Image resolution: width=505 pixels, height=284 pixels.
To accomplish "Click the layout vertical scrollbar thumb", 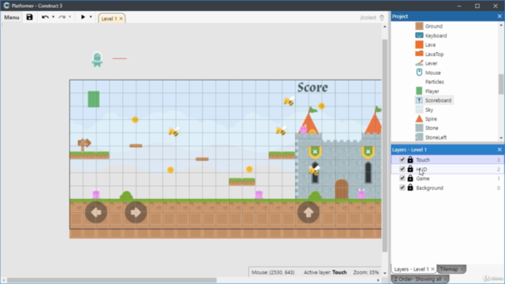I will tap(384, 145).
